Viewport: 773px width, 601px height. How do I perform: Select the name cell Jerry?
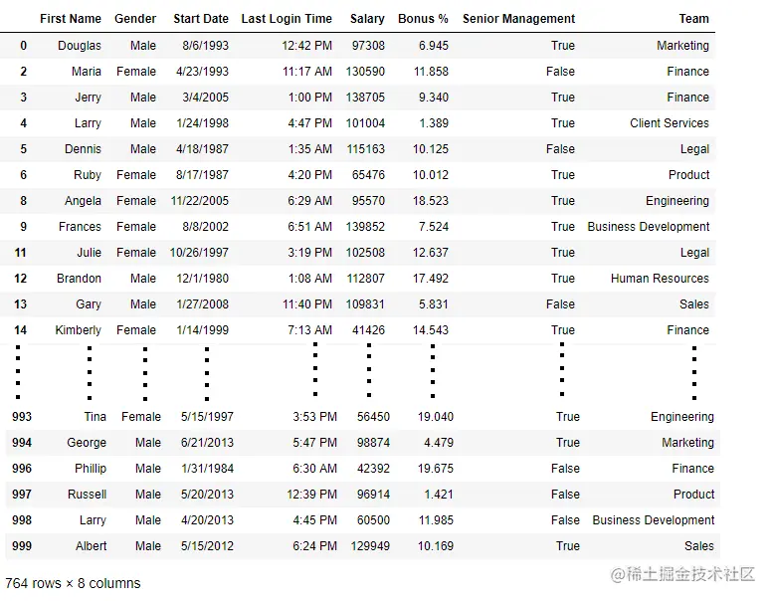pyautogui.click(x=88, y=98)
